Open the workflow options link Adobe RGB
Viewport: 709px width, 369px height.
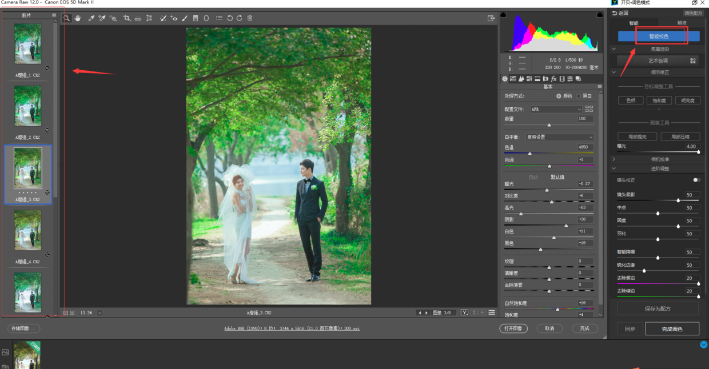click(292, 328)
